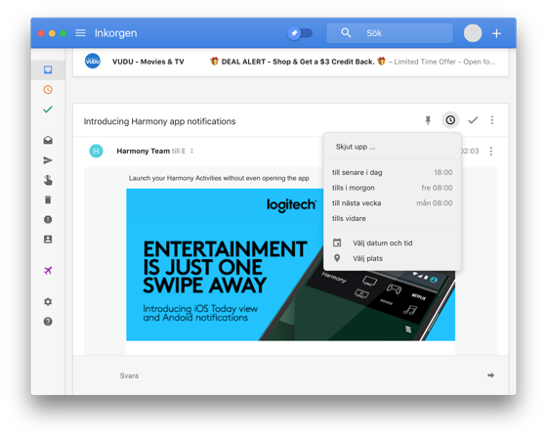Viewport: 547px width, 439px height.
Task: Mark Harmony email as done
Action: pos(473,120)
